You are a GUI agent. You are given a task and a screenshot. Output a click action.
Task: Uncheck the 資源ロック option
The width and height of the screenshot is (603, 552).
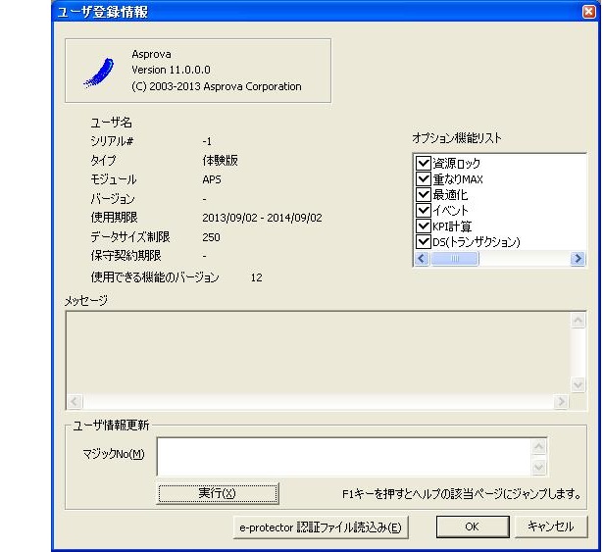(x=423, y=163)
